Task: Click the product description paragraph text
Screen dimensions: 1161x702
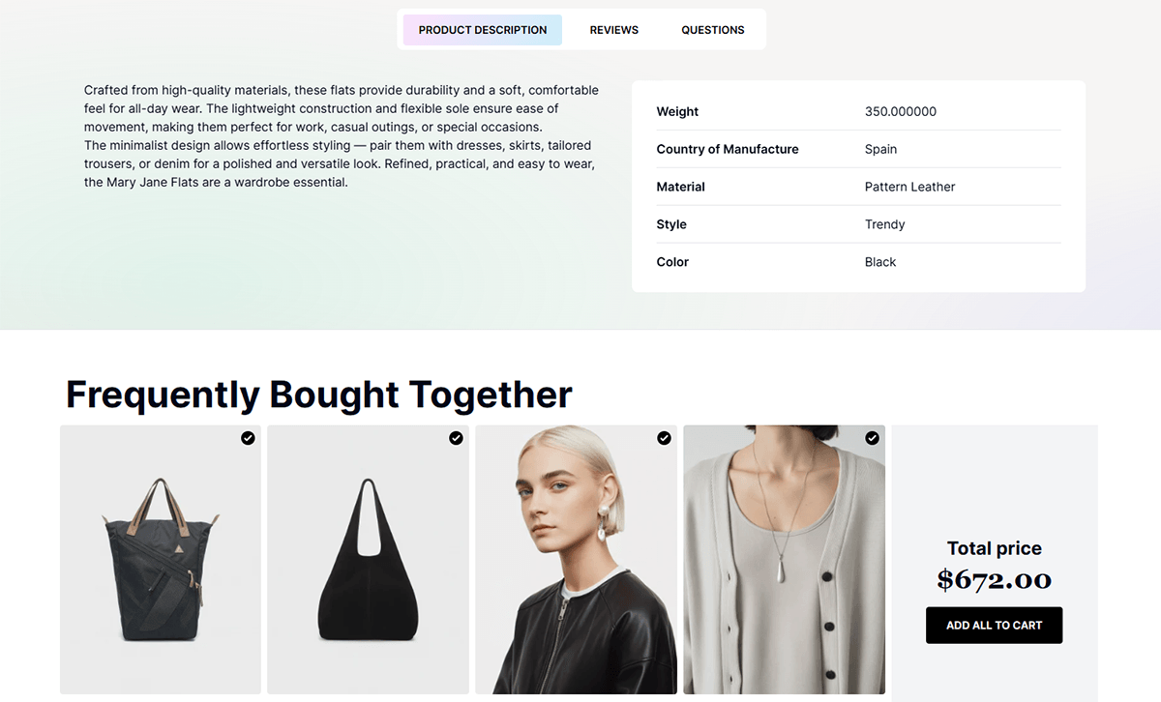Action: pyautogui.click(x=341, y=136)
